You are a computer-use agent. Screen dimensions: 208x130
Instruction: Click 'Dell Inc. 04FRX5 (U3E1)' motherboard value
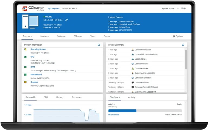click(x=40, y=78)
